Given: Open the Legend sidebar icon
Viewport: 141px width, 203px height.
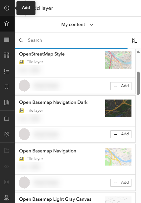Looking at the screenshot, I should click(7, 71).
